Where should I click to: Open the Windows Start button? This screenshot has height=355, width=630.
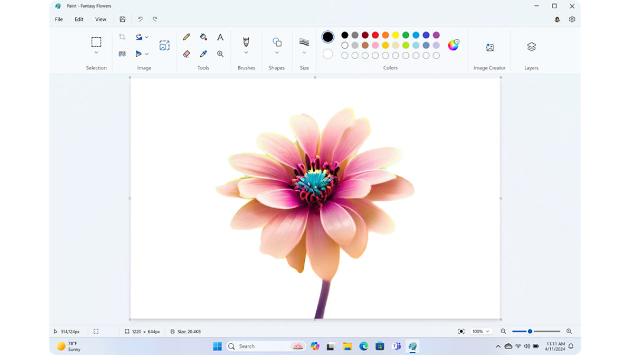[x=217, y=346]
